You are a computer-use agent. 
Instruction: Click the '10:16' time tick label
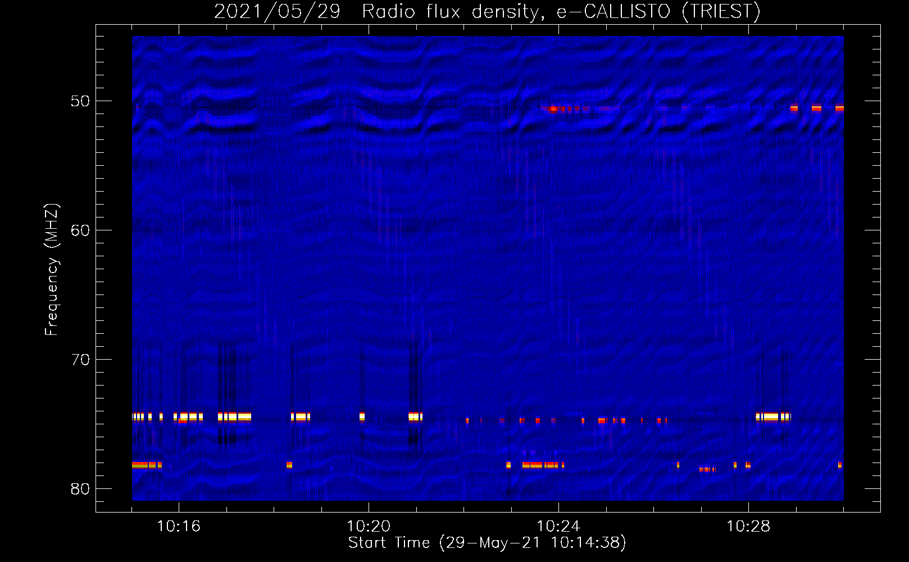pos(179,527)
